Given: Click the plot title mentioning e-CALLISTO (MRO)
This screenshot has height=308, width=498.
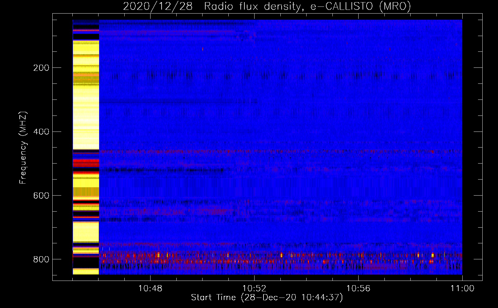Looking at the screenshot, I should point(267,6).
